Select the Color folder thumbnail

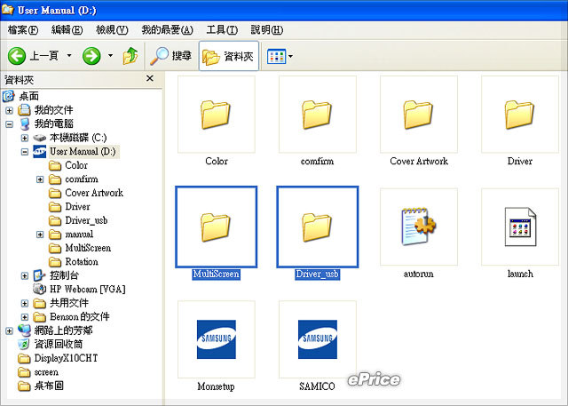click(217, 115)
